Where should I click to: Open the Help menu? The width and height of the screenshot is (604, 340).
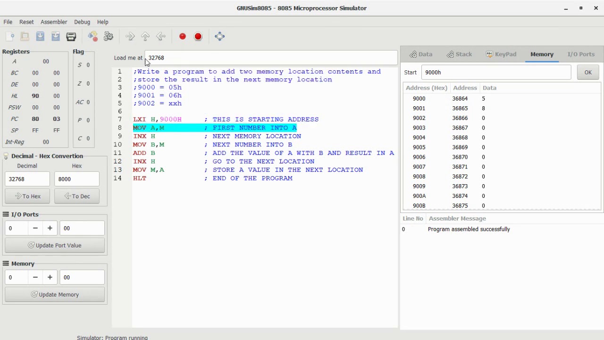(x=102, y=22)
